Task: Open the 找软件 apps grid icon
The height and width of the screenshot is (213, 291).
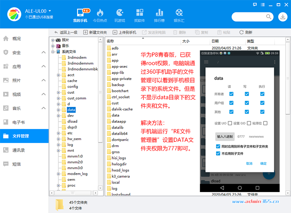Action: click(140, 13)
